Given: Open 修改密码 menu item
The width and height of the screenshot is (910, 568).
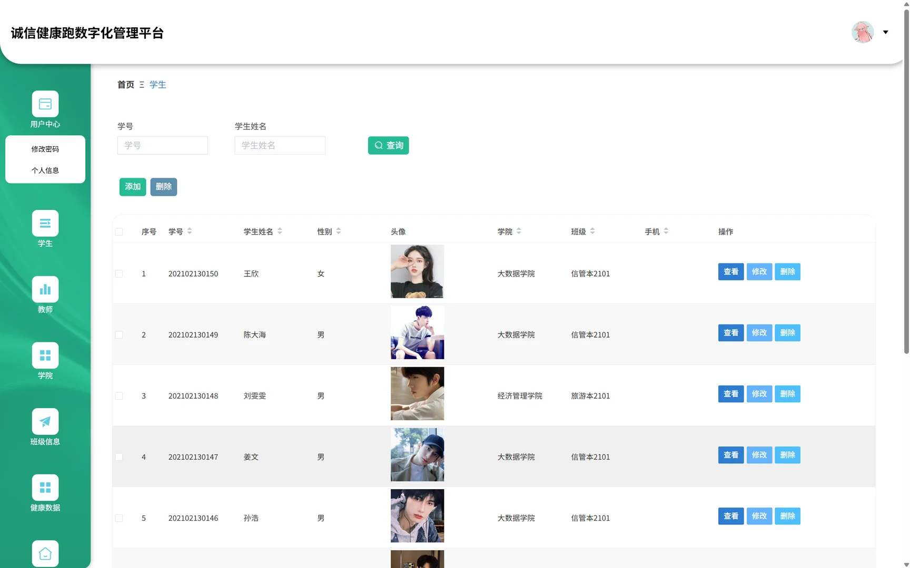Looking at the screenshot, I should coord(45,149).
